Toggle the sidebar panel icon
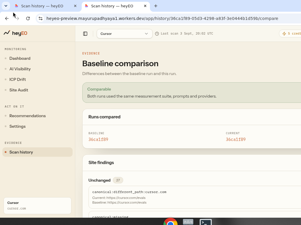 coord(85,34)
